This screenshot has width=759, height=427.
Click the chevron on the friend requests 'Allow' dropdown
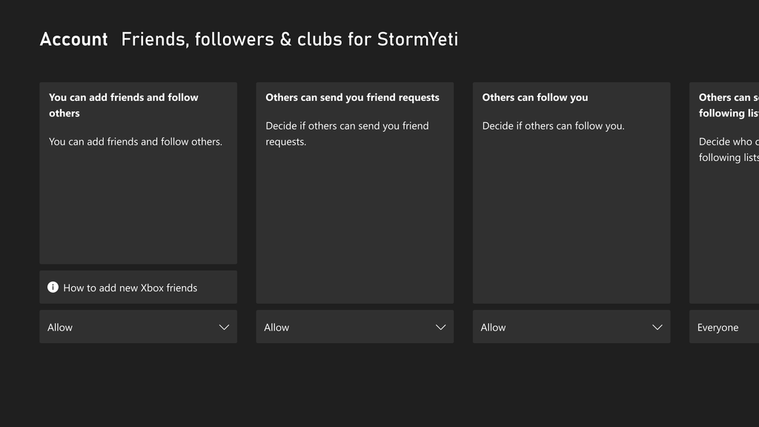click(440, 327)
